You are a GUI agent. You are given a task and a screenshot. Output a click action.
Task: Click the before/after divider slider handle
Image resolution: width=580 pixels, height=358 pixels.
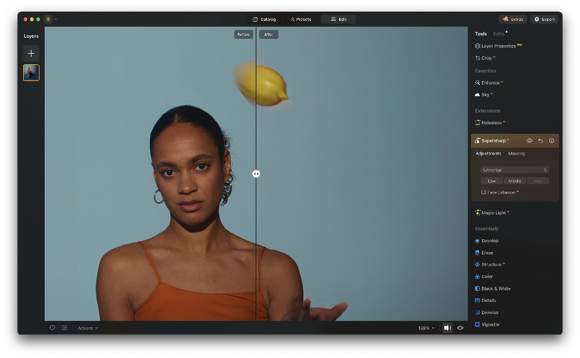tap(256, 174)
